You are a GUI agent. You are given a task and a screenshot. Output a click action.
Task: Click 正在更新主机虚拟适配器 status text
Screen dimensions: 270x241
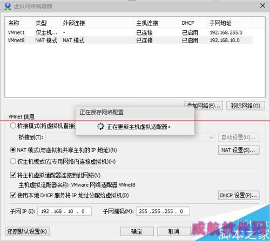point(139,127)
